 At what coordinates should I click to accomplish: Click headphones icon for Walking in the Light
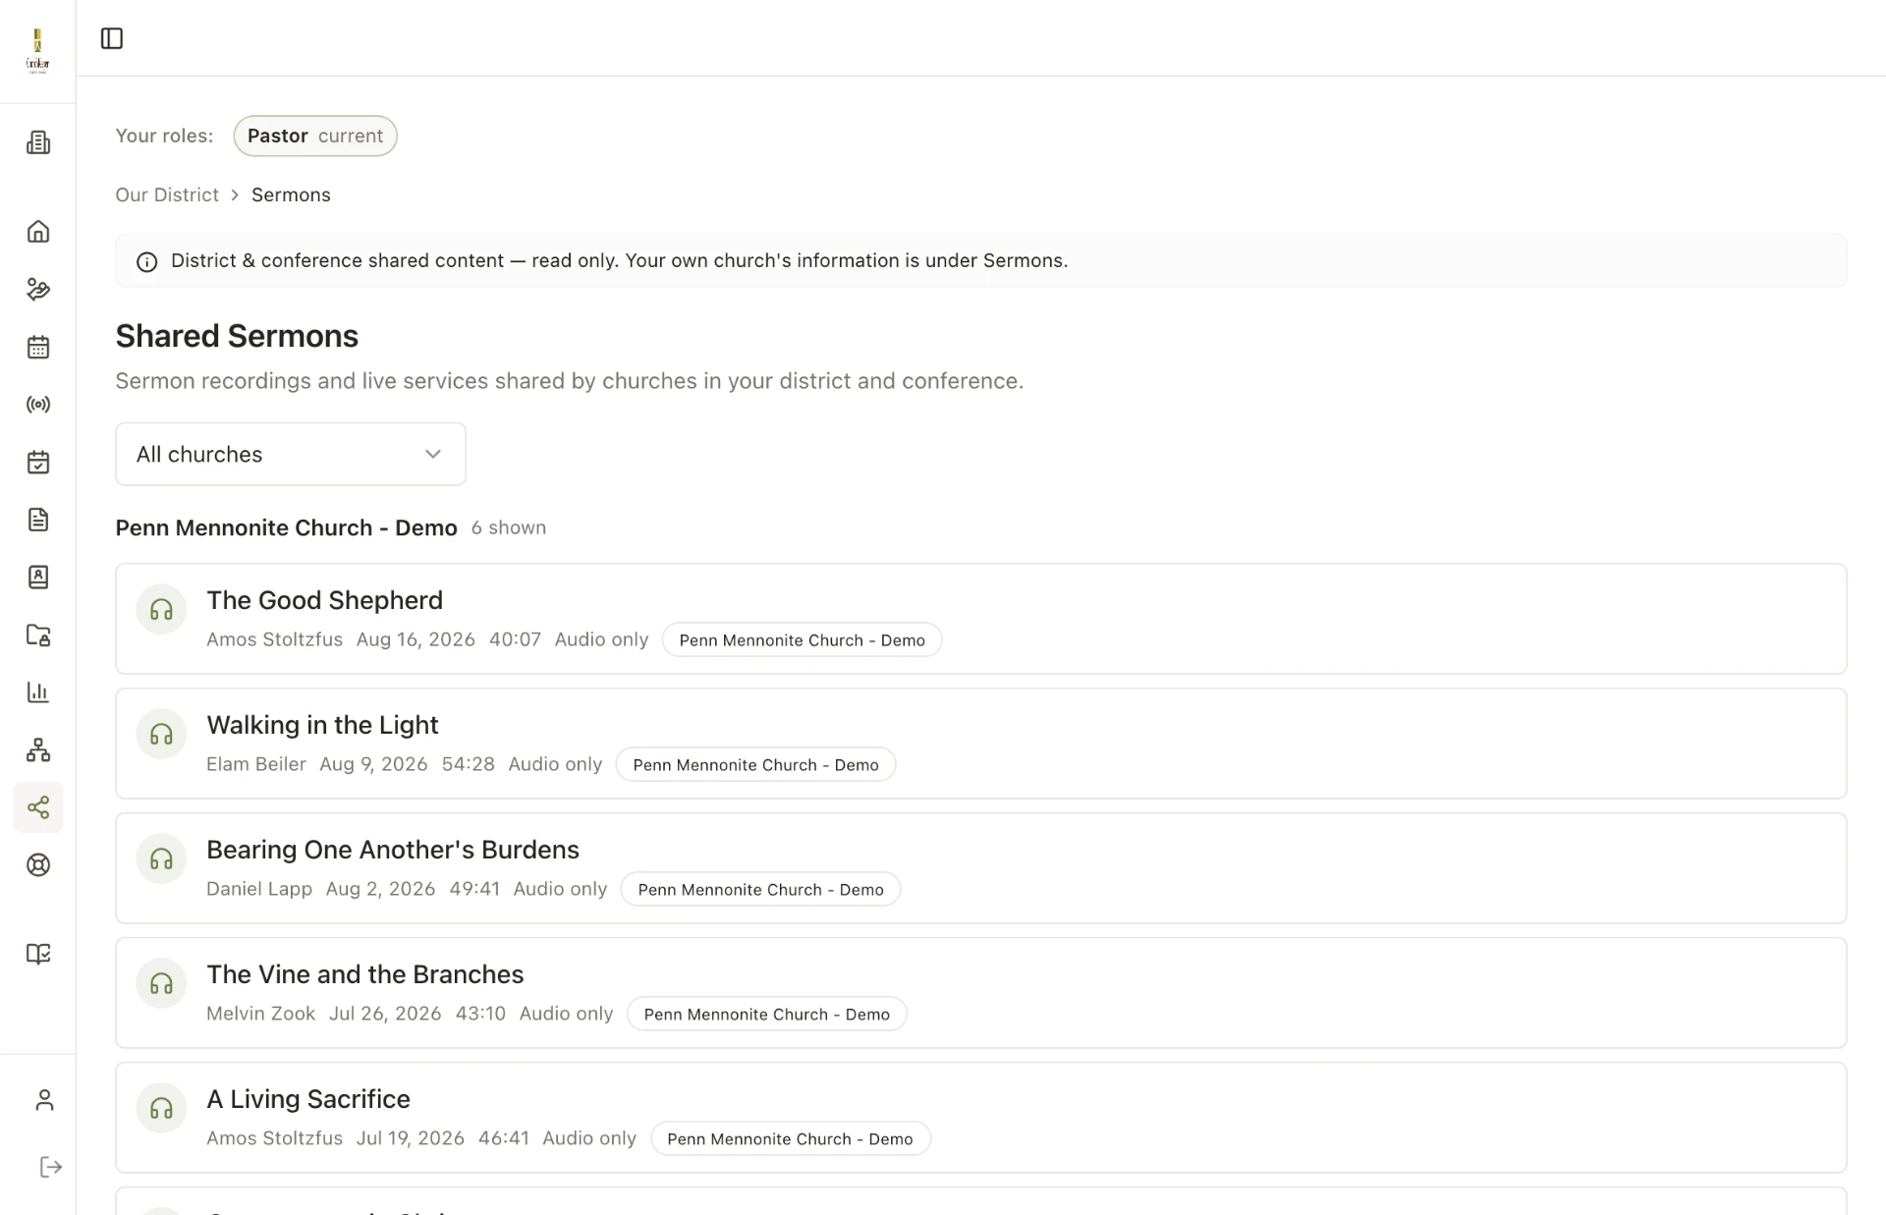point(161,735)
